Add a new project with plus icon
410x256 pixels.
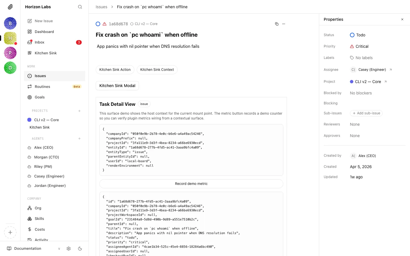pyautogui.click(x=79, y=111)
